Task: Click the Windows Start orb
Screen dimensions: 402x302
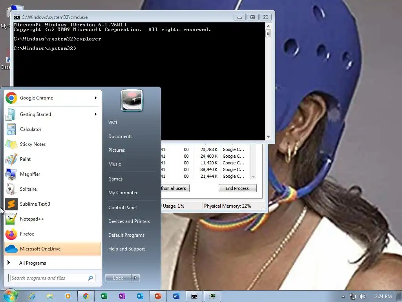Action: tap(10, 296)
